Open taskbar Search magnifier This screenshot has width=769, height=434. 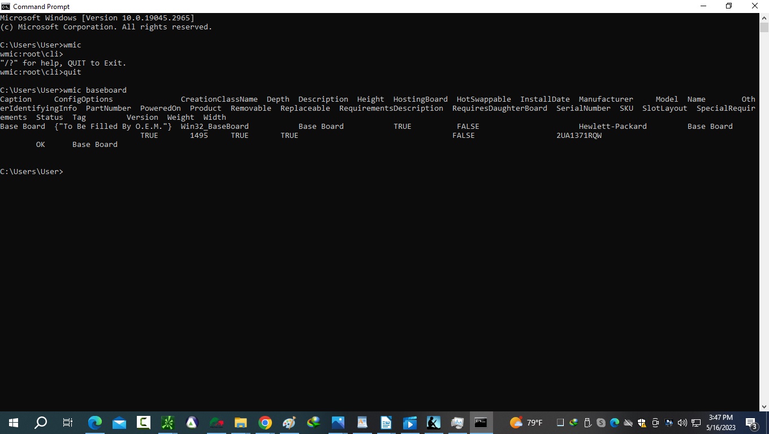41,423
